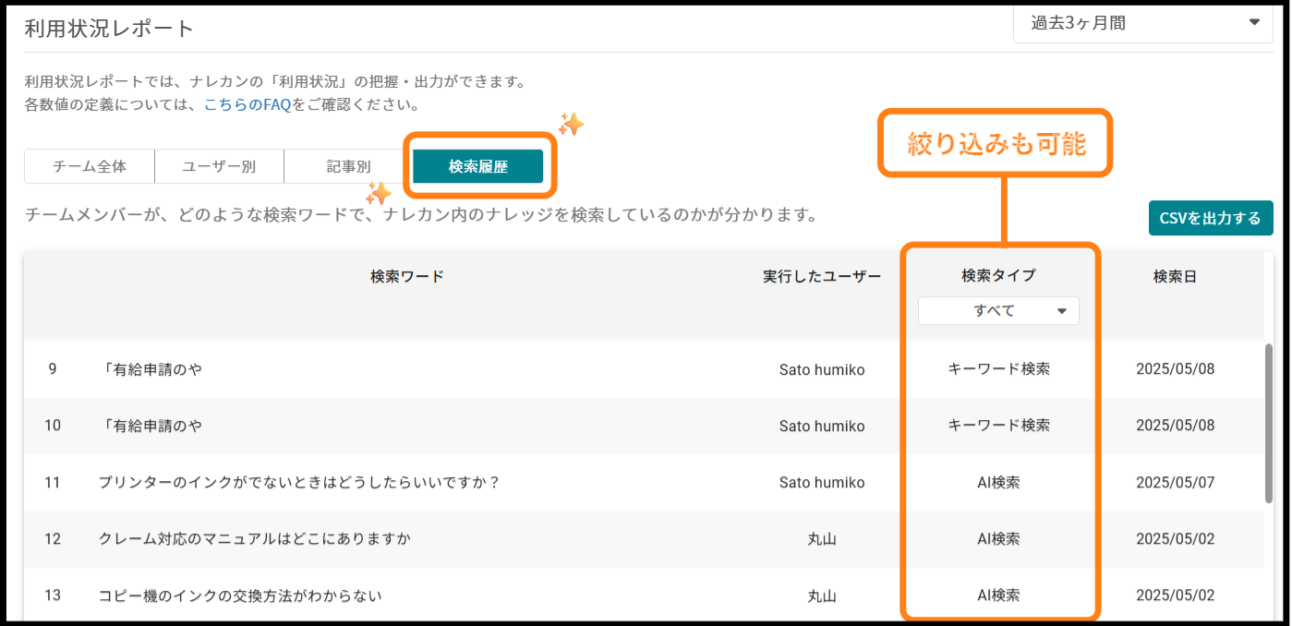Viewport: 1292px width, 626px height.
Task: Click Sato humiko in row 11
Action: (822, 482)
